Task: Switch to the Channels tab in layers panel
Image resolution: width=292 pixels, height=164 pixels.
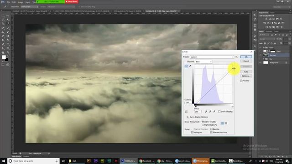Action: [x=269, y=31]
